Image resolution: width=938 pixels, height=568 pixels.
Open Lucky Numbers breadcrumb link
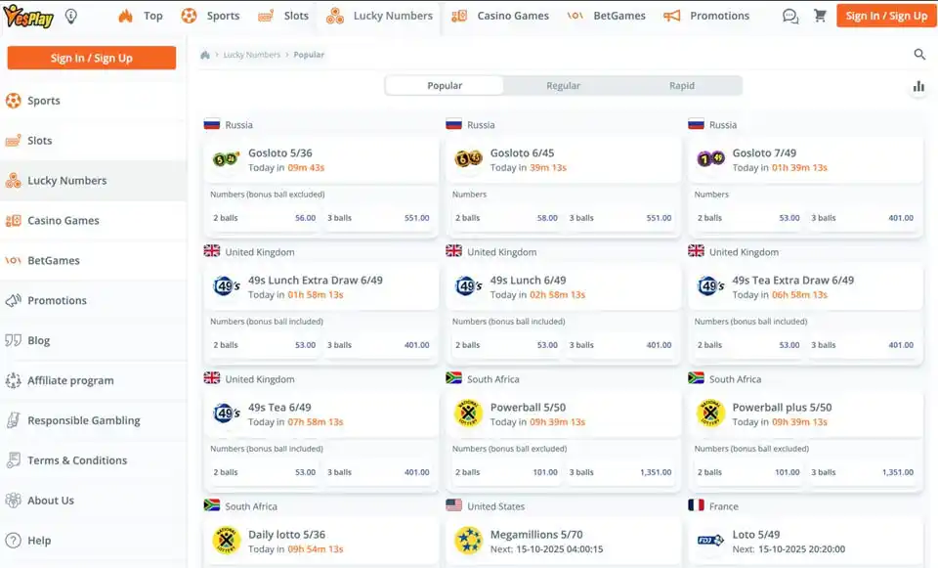(252, 55)
